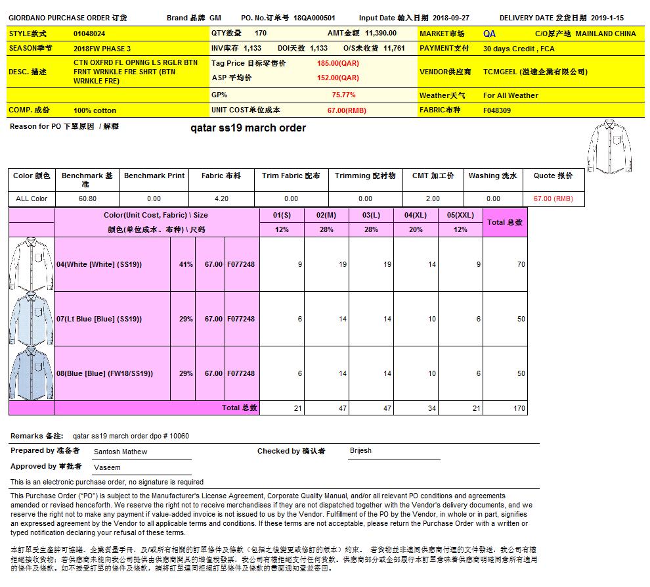
Task: Click the 01(S) size column header
Action: coord(282,215)
